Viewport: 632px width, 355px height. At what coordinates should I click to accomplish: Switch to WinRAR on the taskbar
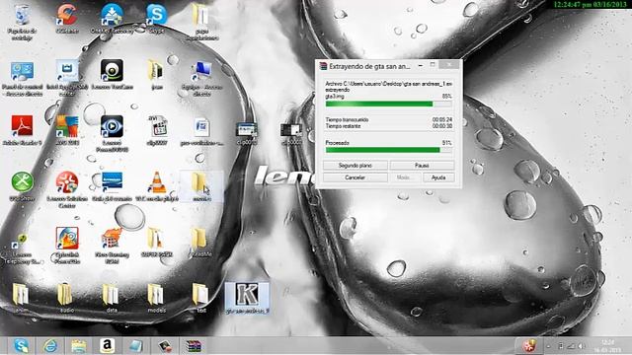[x=194, y=346]
